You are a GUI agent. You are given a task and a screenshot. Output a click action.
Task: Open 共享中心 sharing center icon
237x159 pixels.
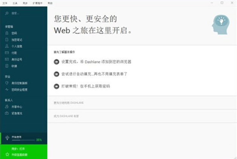pyautogui.click(x=7, y=107)
